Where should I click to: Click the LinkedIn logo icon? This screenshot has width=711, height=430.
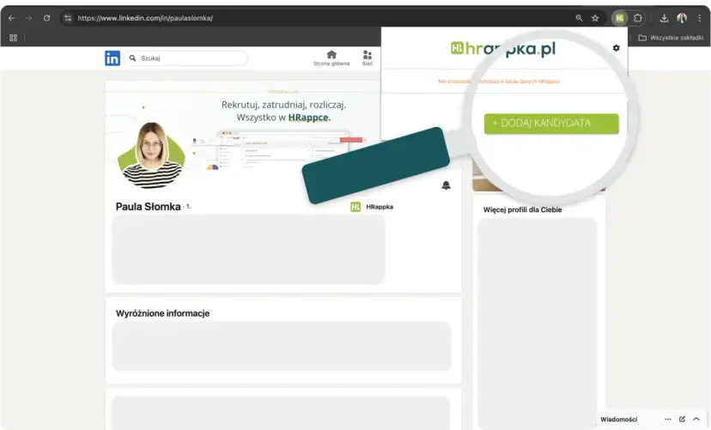coord(112,58)
